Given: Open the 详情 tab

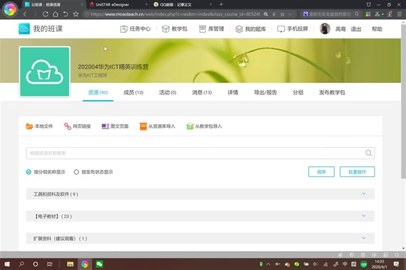Looking at the screenshot, I should pos(233,92).
